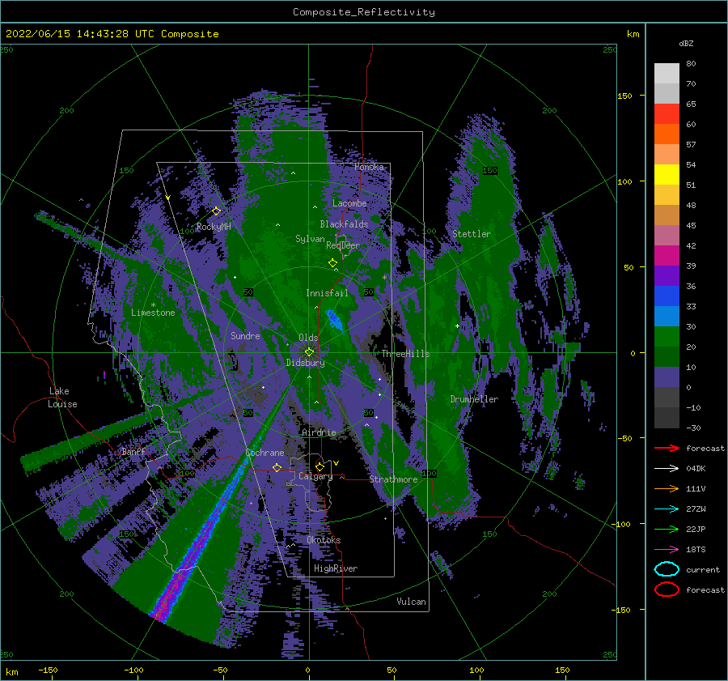This screenshot has width=728, height=681.
Task: Click the yellow diamond marker above Calgary
Action: click(x=320, y=466)
